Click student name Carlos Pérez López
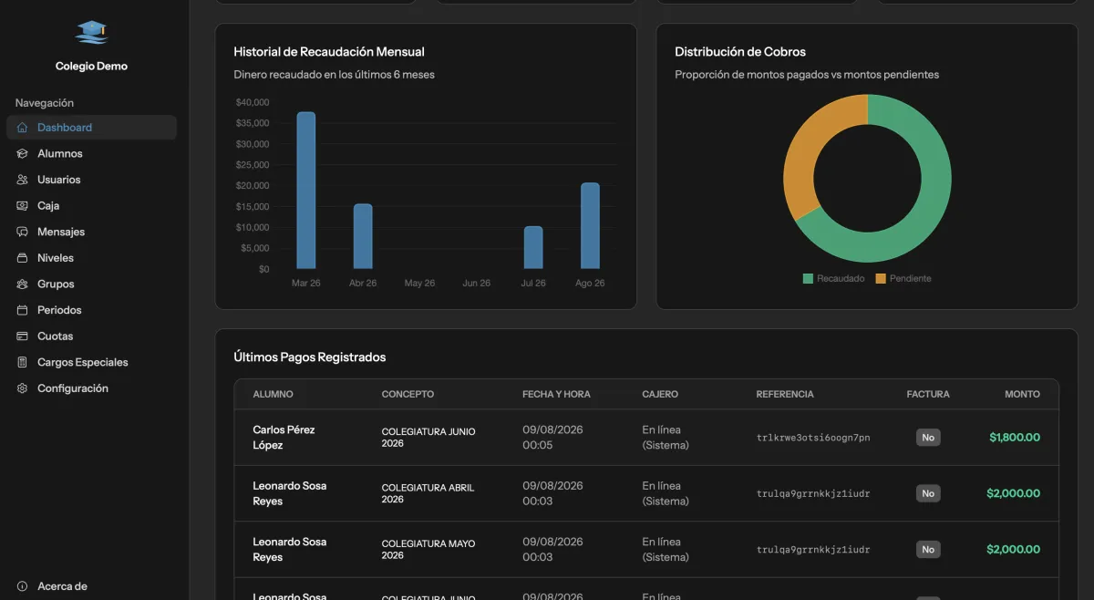1094x600 pixels. (x=284, y=438)
